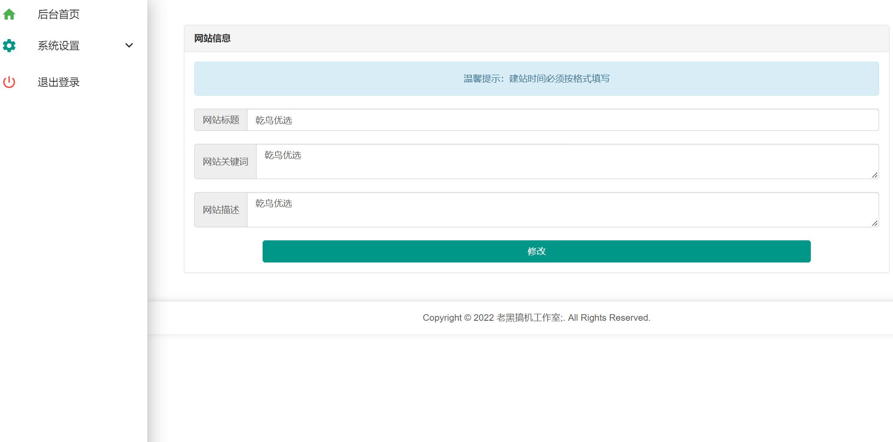
Task: Click the 网站信息 panel header
Action: click(212, 38)
